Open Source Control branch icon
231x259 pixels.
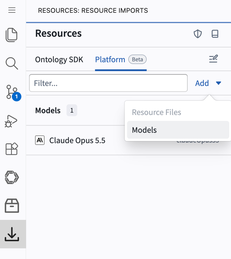tap(12, 92)
